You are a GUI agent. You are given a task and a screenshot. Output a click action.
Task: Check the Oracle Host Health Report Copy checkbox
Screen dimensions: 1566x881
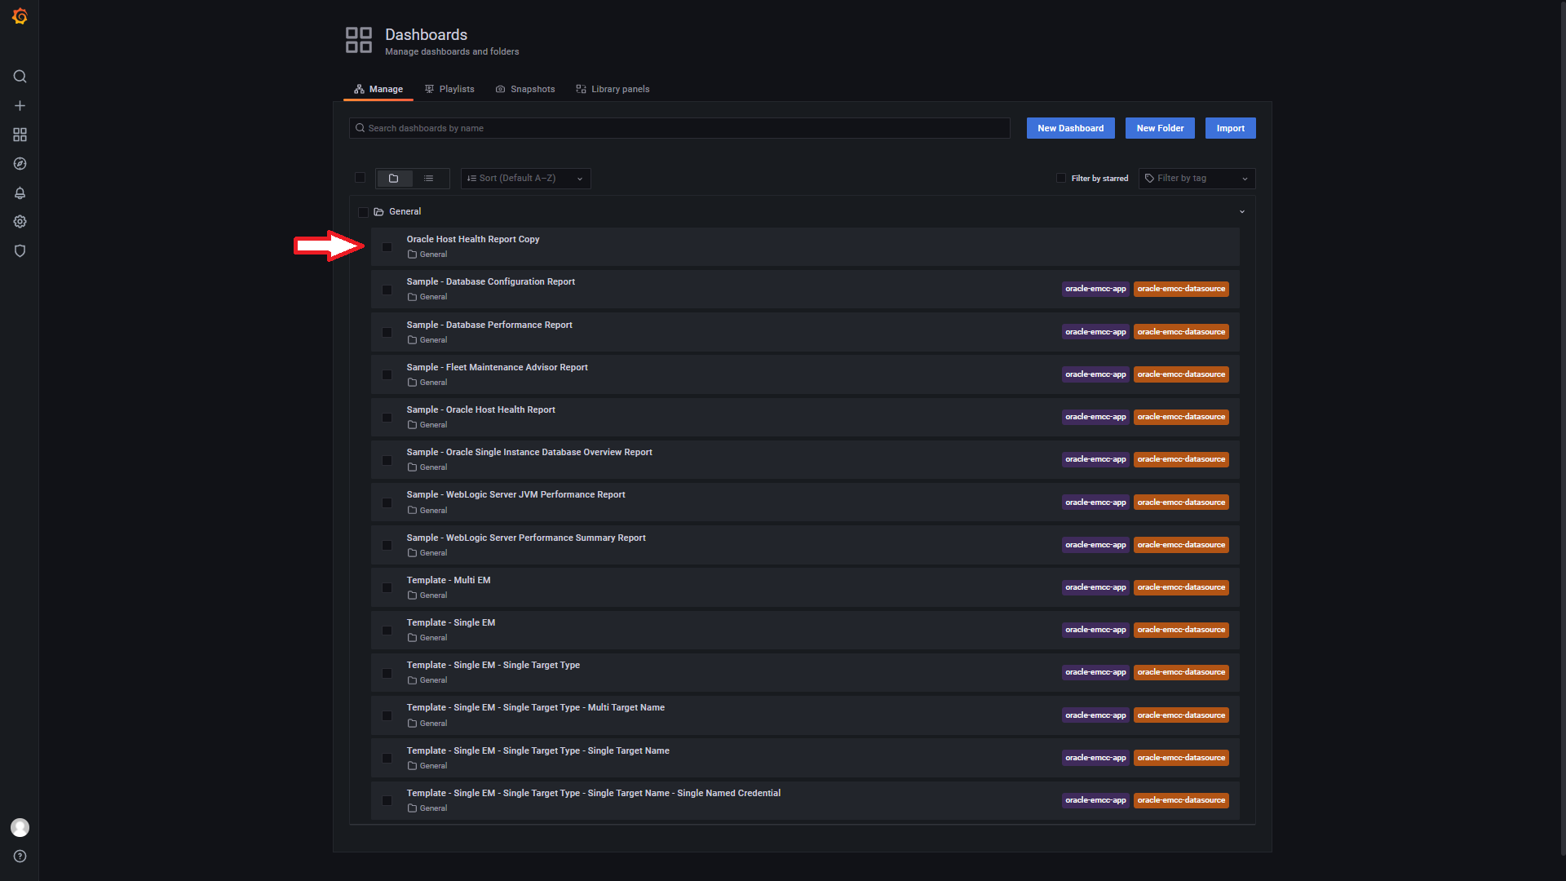point(387,247)
